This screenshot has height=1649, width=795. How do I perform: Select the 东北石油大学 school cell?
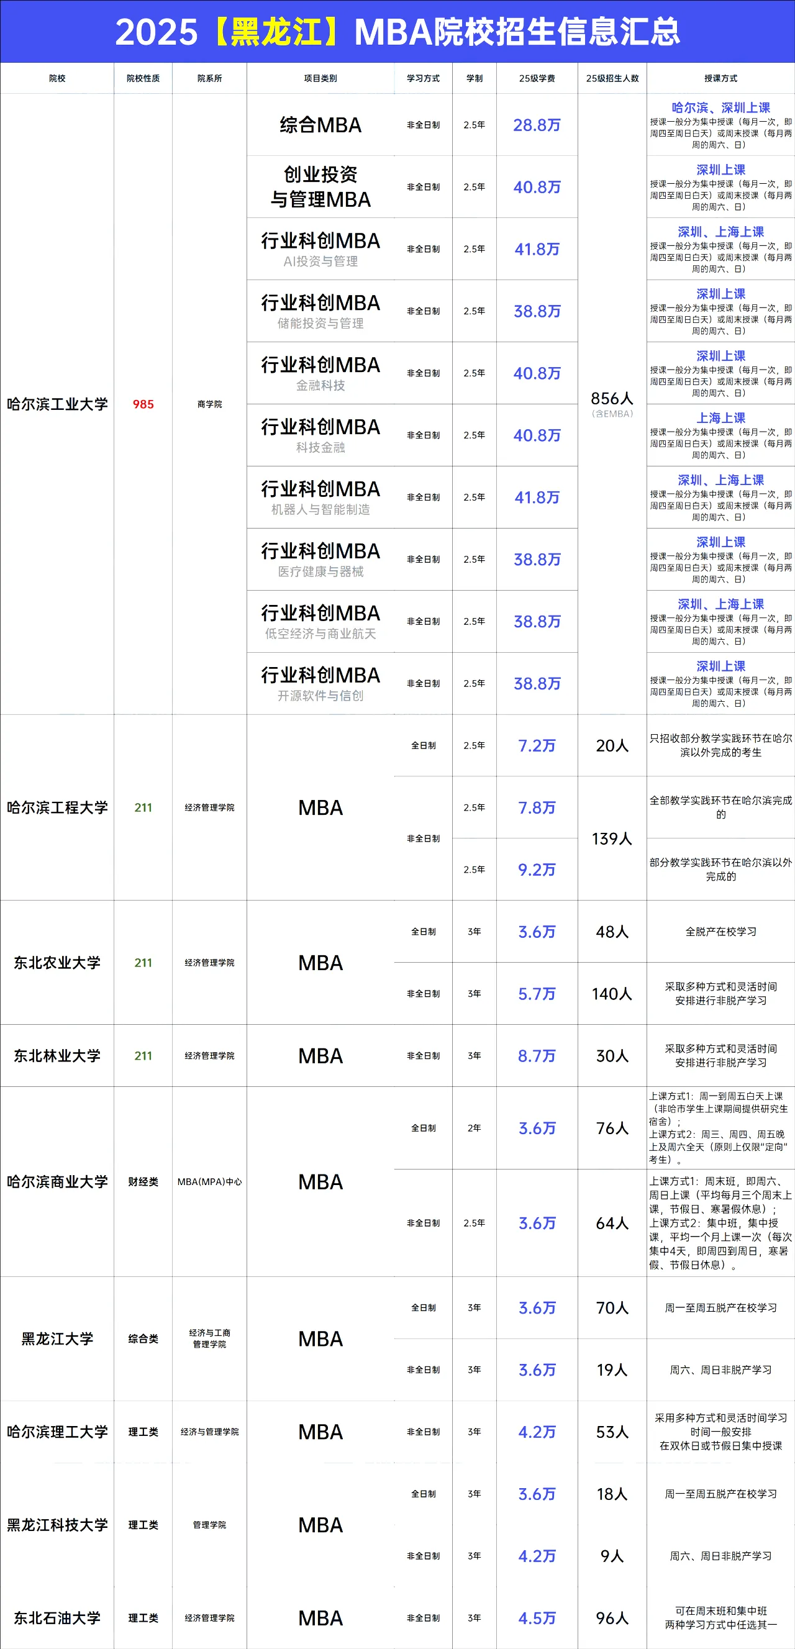coord(57,1619)
